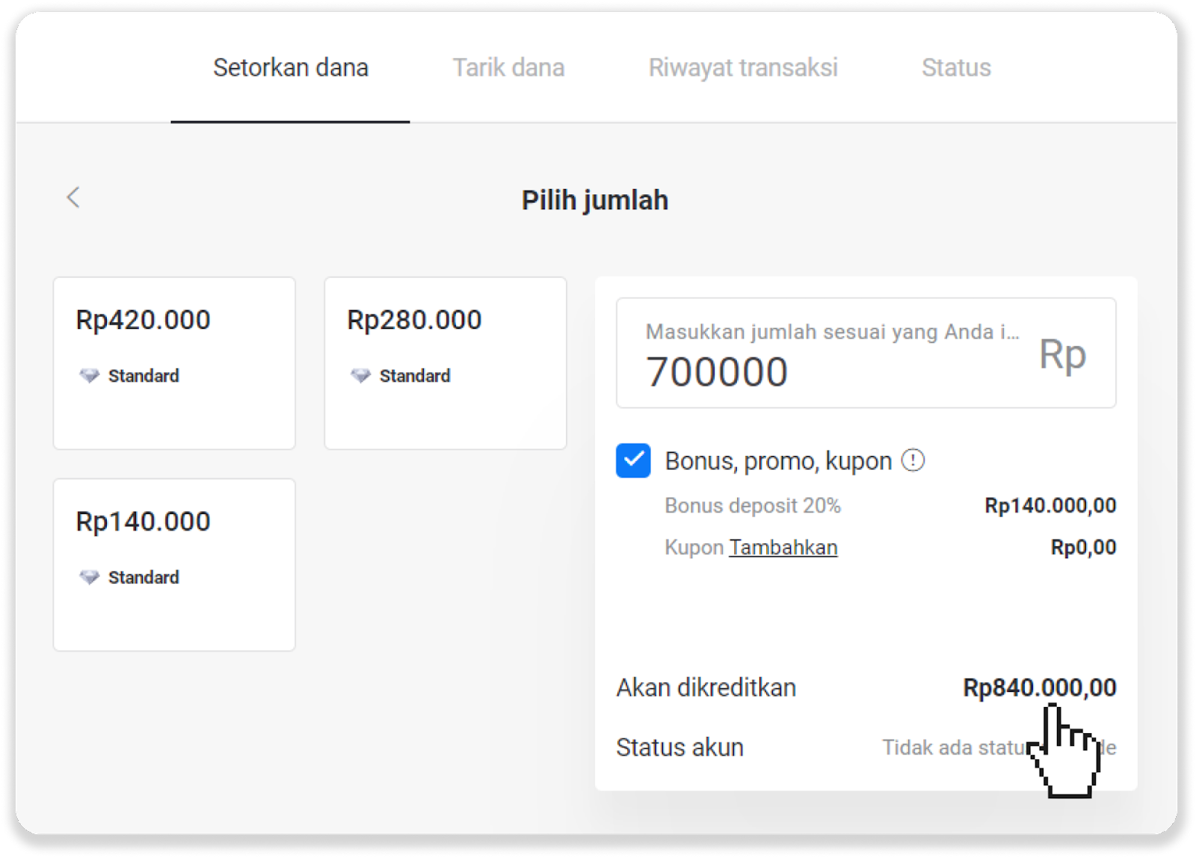
Task: Choose the Rp280.000 amount card
Action: 446,363
